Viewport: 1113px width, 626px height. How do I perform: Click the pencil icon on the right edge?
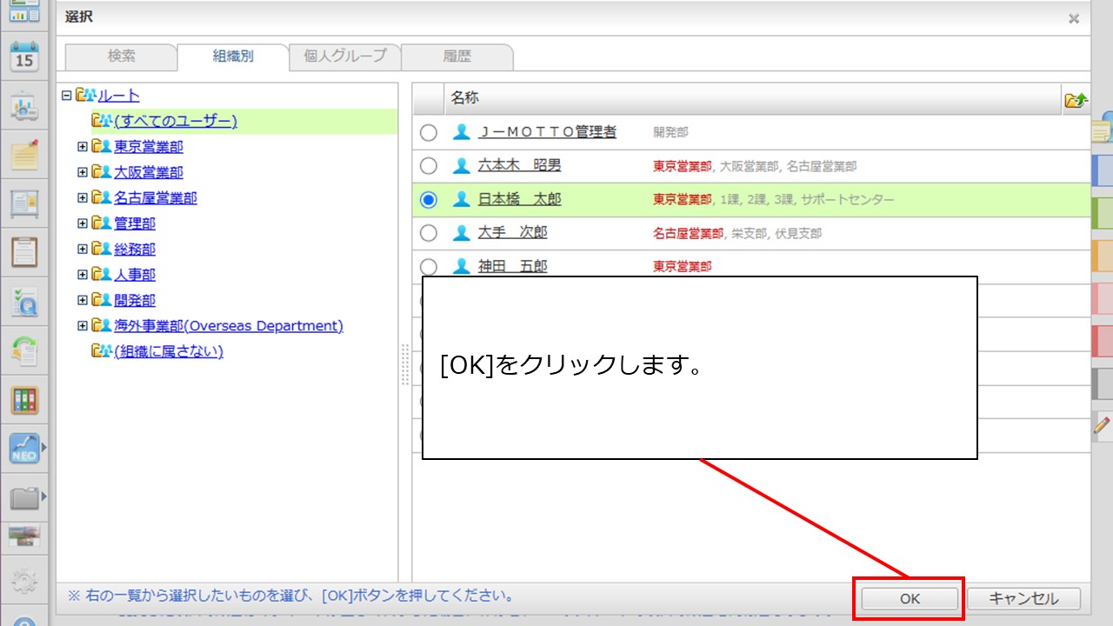click(1102, 426)
